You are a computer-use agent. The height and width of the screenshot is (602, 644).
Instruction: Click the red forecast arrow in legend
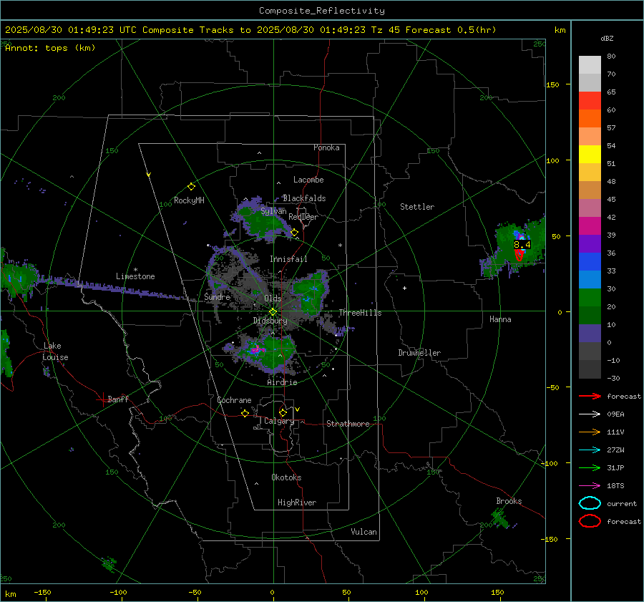click(590, 396)
